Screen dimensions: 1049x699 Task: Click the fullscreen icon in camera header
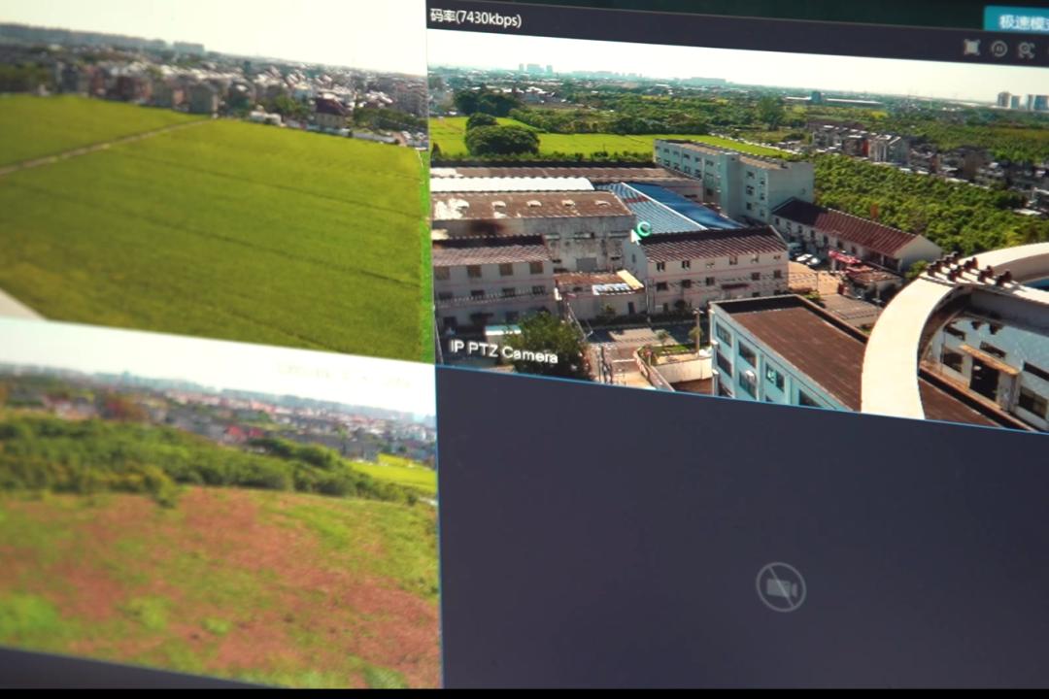click(x=970, y=47)
